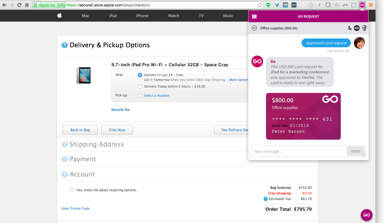Open the '100' extension icon
Image resolution: width=384 pixels, height=223 pixels.
285,5
